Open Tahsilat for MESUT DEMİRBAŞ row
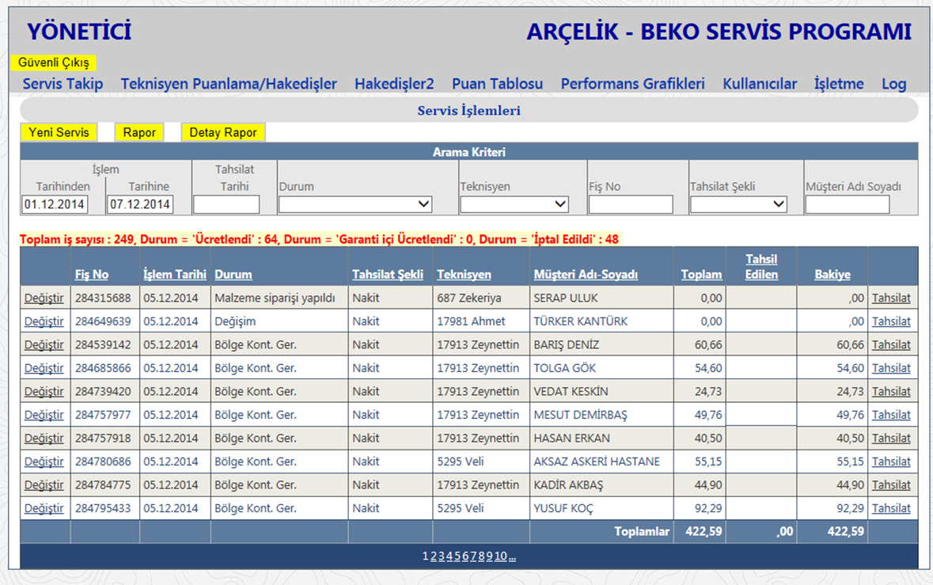 click(891, 415)
